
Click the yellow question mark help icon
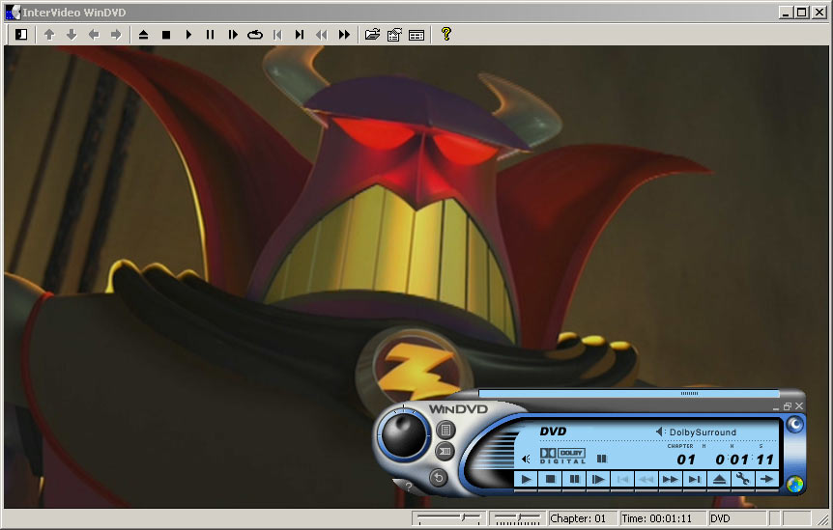[x=446, y=34]
